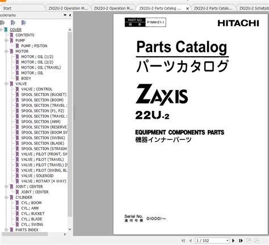Close the ZX22U-2 Parts Catalog tab
This screenshot has height=245, width=269.
click(x=187, y=9)
